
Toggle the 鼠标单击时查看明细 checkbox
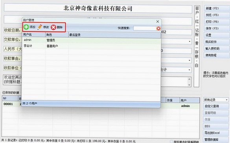171,141
